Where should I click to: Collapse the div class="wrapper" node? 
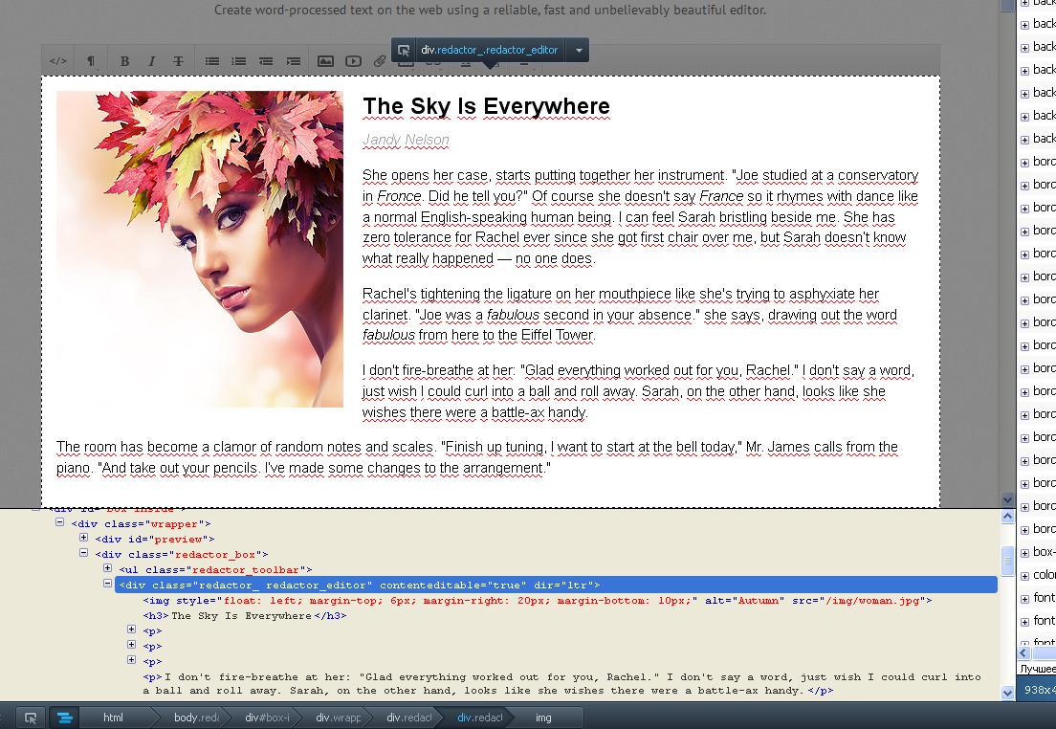tap(60, 522)
